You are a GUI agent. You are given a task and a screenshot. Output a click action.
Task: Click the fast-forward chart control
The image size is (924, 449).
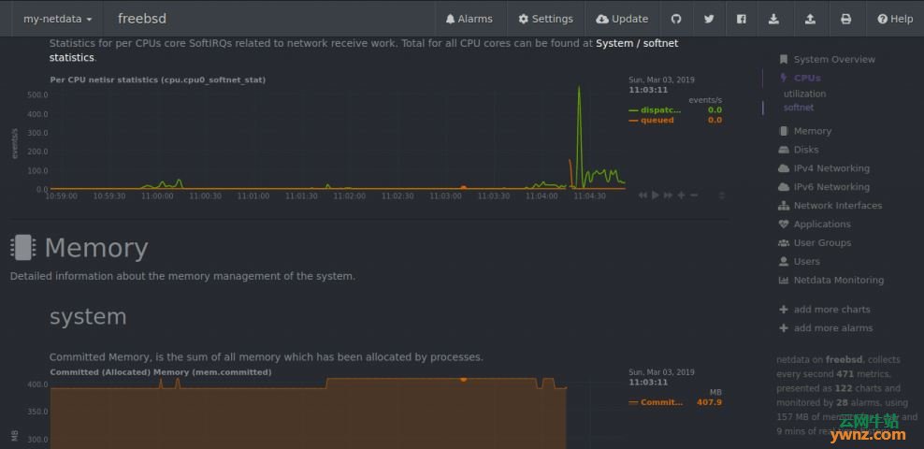[x=669, y=196]
